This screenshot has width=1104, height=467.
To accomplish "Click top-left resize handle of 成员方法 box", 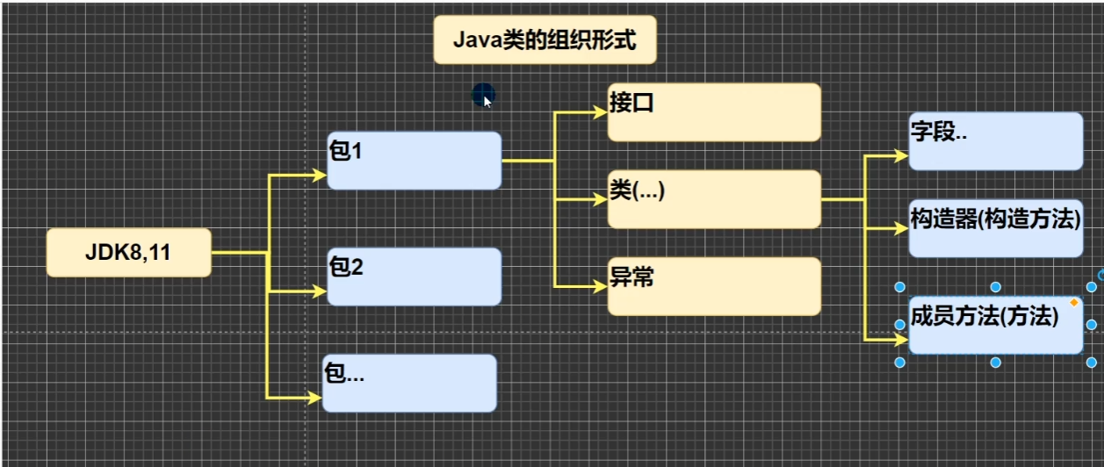I will pos(899,287).
